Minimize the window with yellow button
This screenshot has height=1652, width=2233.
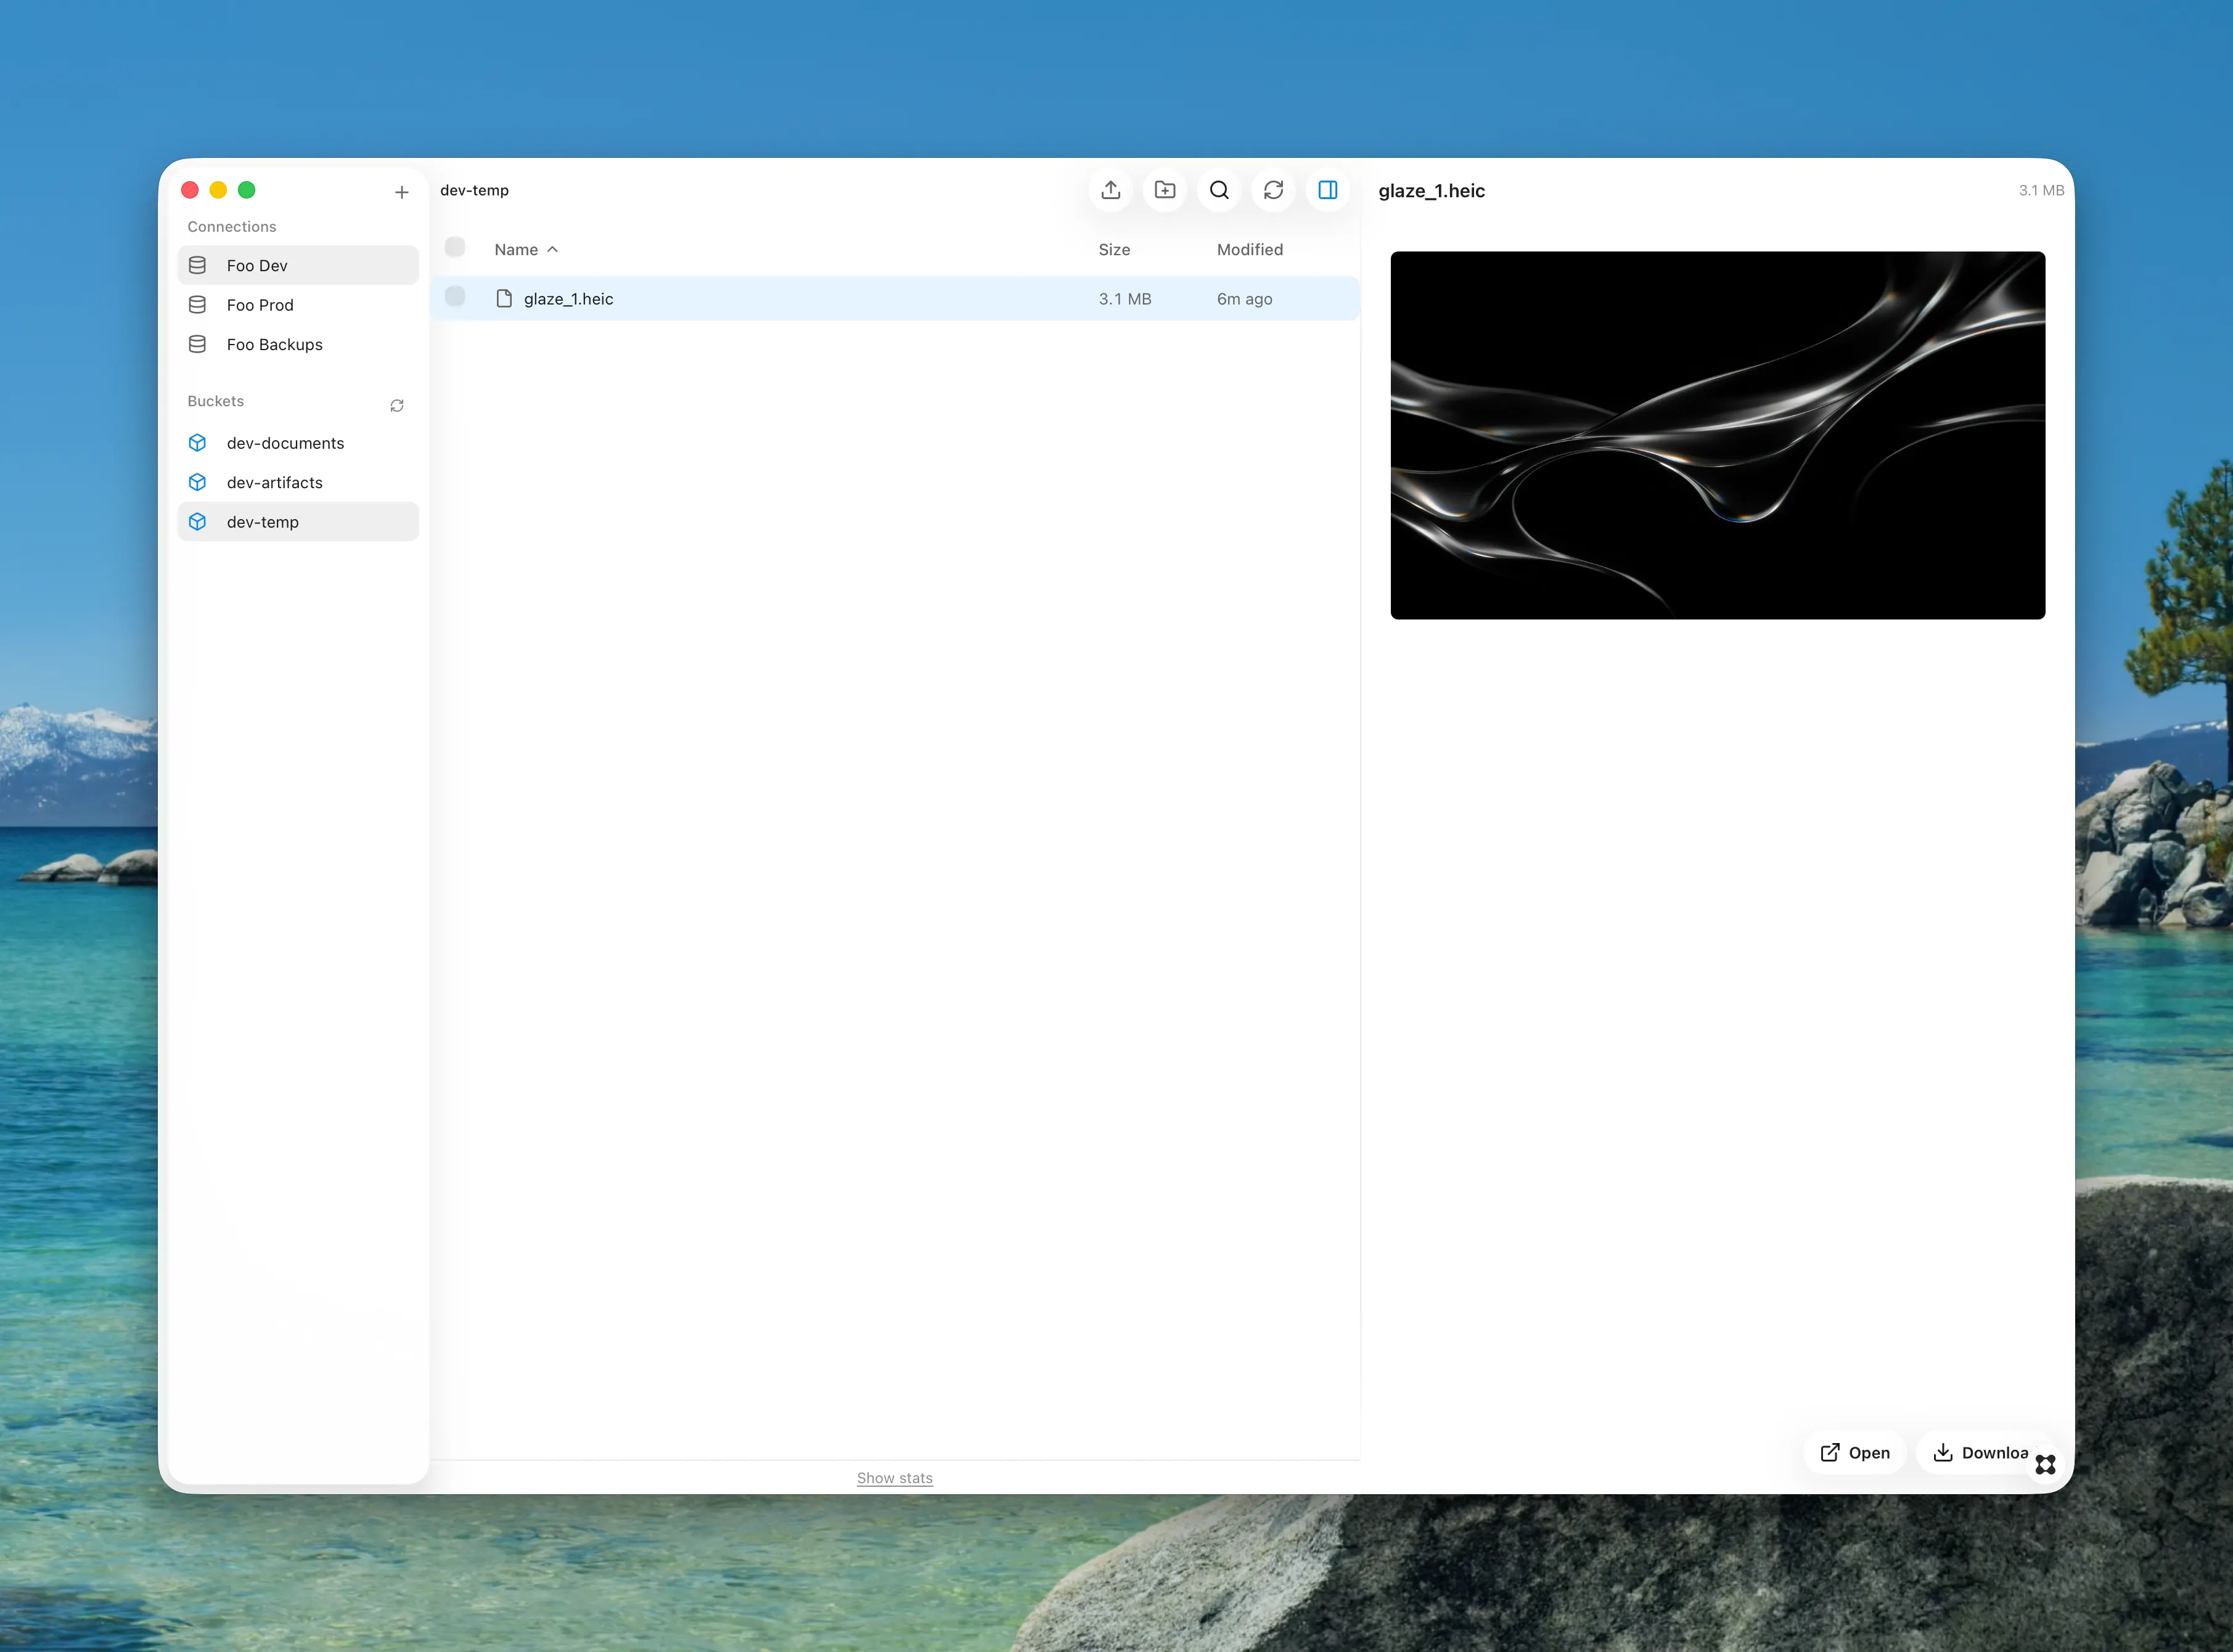coord(218,190)
